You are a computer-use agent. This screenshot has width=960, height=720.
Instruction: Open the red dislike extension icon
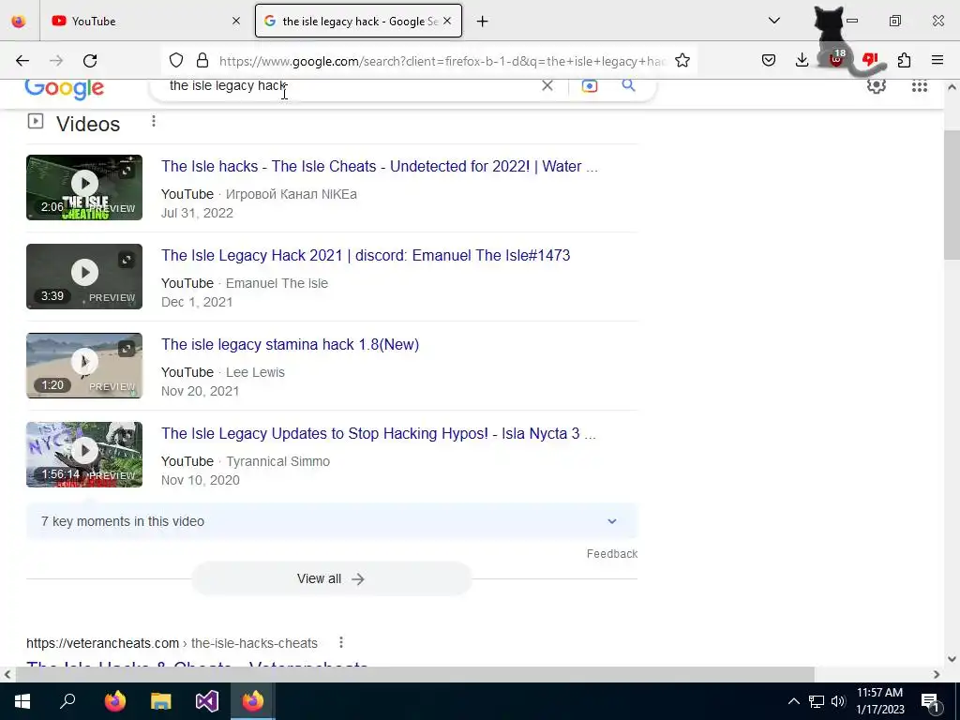870,59
